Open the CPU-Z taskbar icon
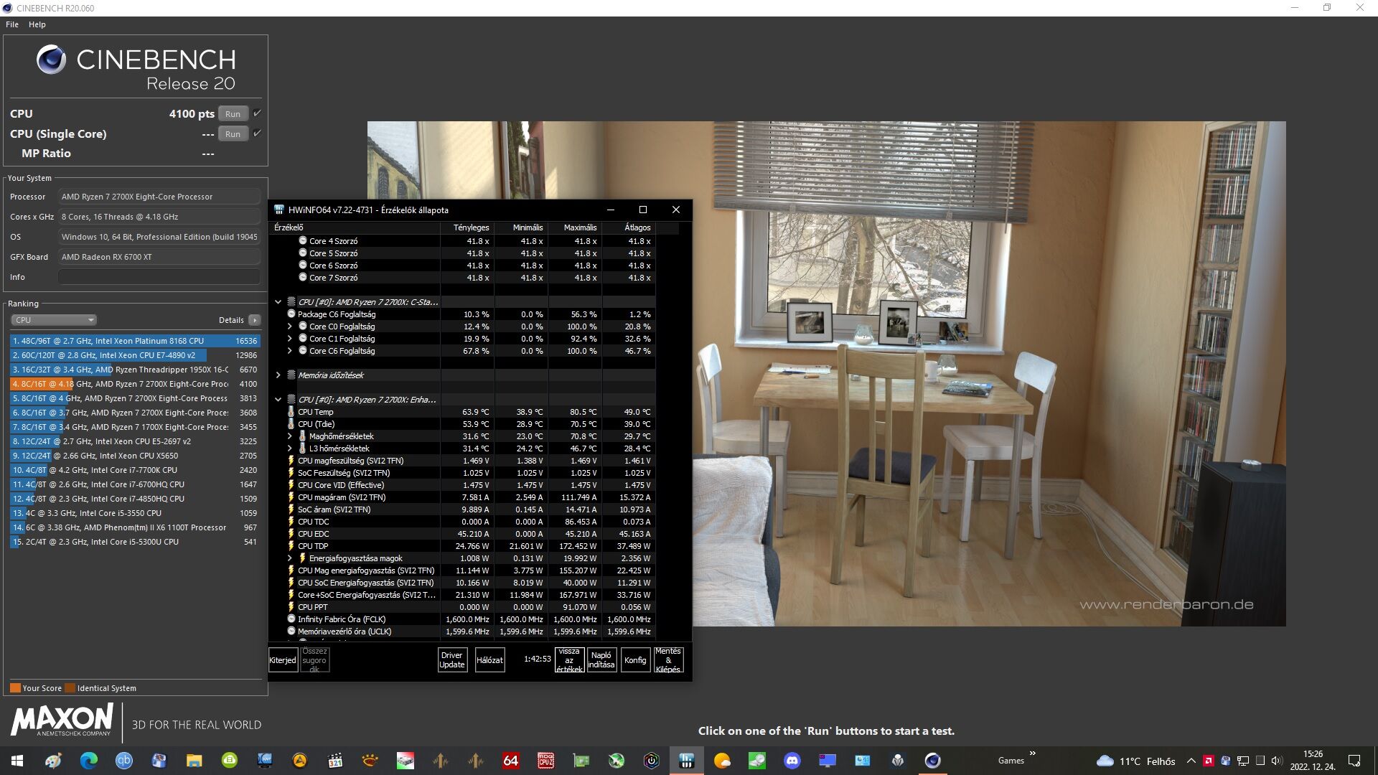1378x775 pixels. pyautogui.click(x=545, y=761)
